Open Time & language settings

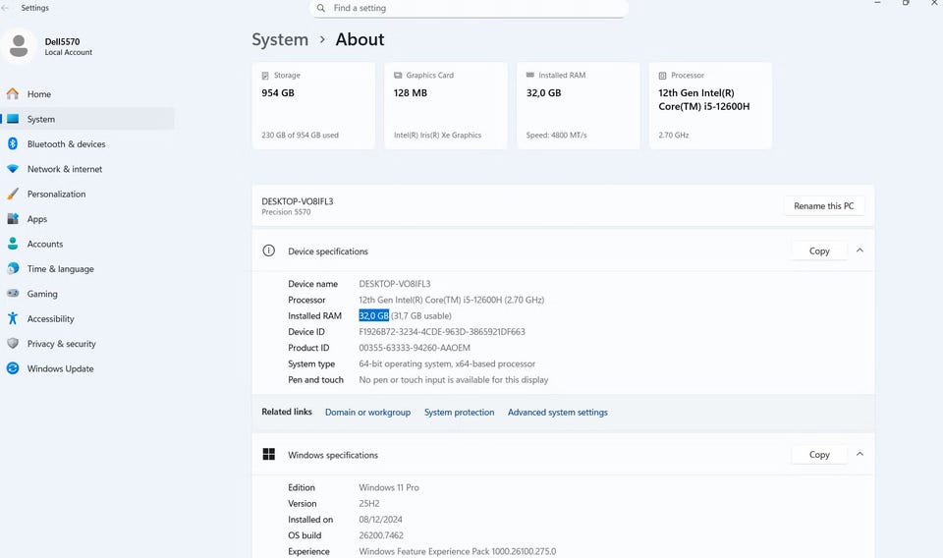[60, 269]
